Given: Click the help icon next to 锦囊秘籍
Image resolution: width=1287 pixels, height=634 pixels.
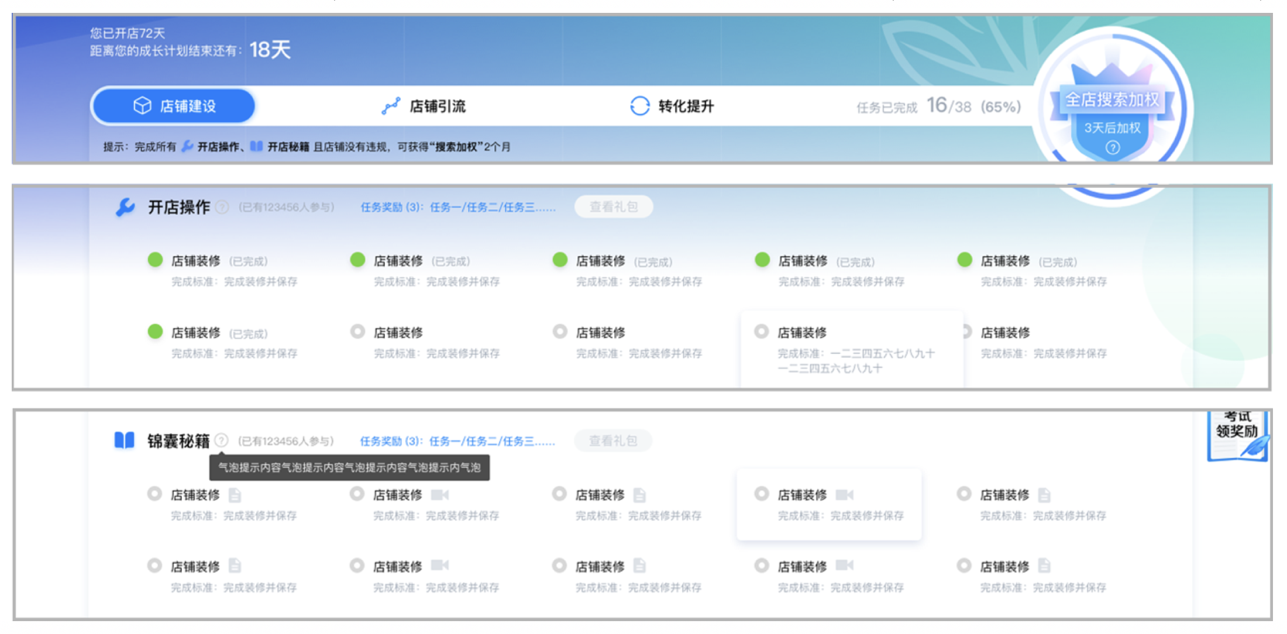Looking at the screenshot, I should pyautogui.click(x=221, y=440).
